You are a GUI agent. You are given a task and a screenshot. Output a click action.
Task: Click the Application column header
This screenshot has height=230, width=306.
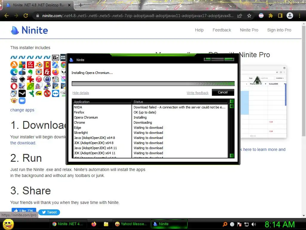[102, 102]
